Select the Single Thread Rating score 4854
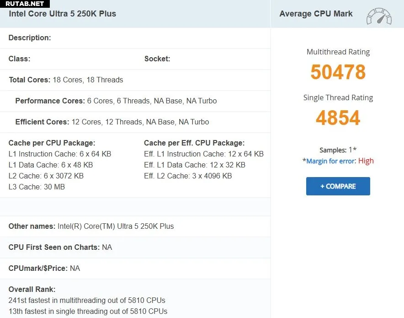 click(x=338, y=118)
